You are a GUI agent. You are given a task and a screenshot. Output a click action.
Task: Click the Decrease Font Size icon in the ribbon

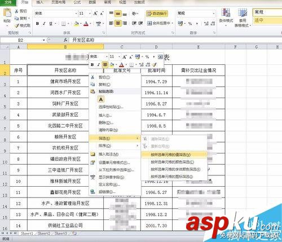click(x=102, y=14)
